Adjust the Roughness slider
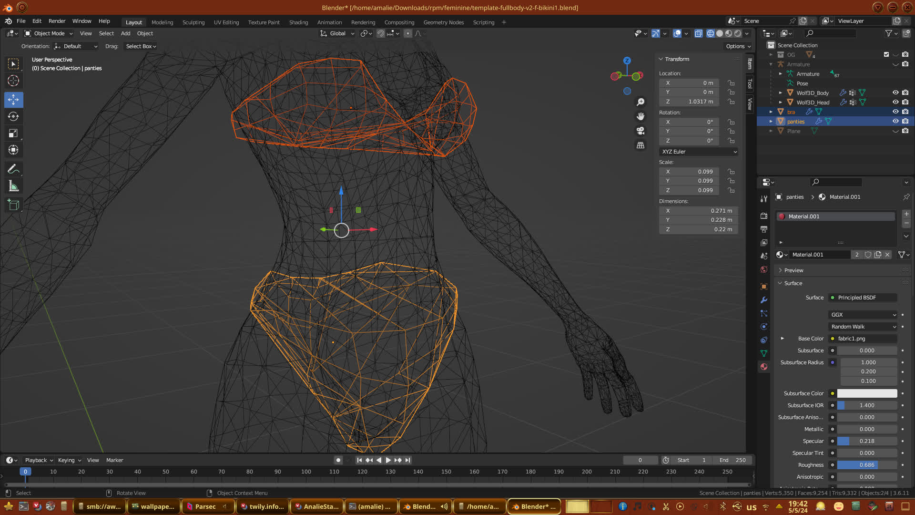 (866, 465)
